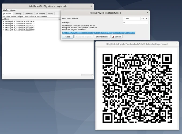Click the Show QR code button
The height and width of the screenshot is (134, 182).
click(102, 37)
